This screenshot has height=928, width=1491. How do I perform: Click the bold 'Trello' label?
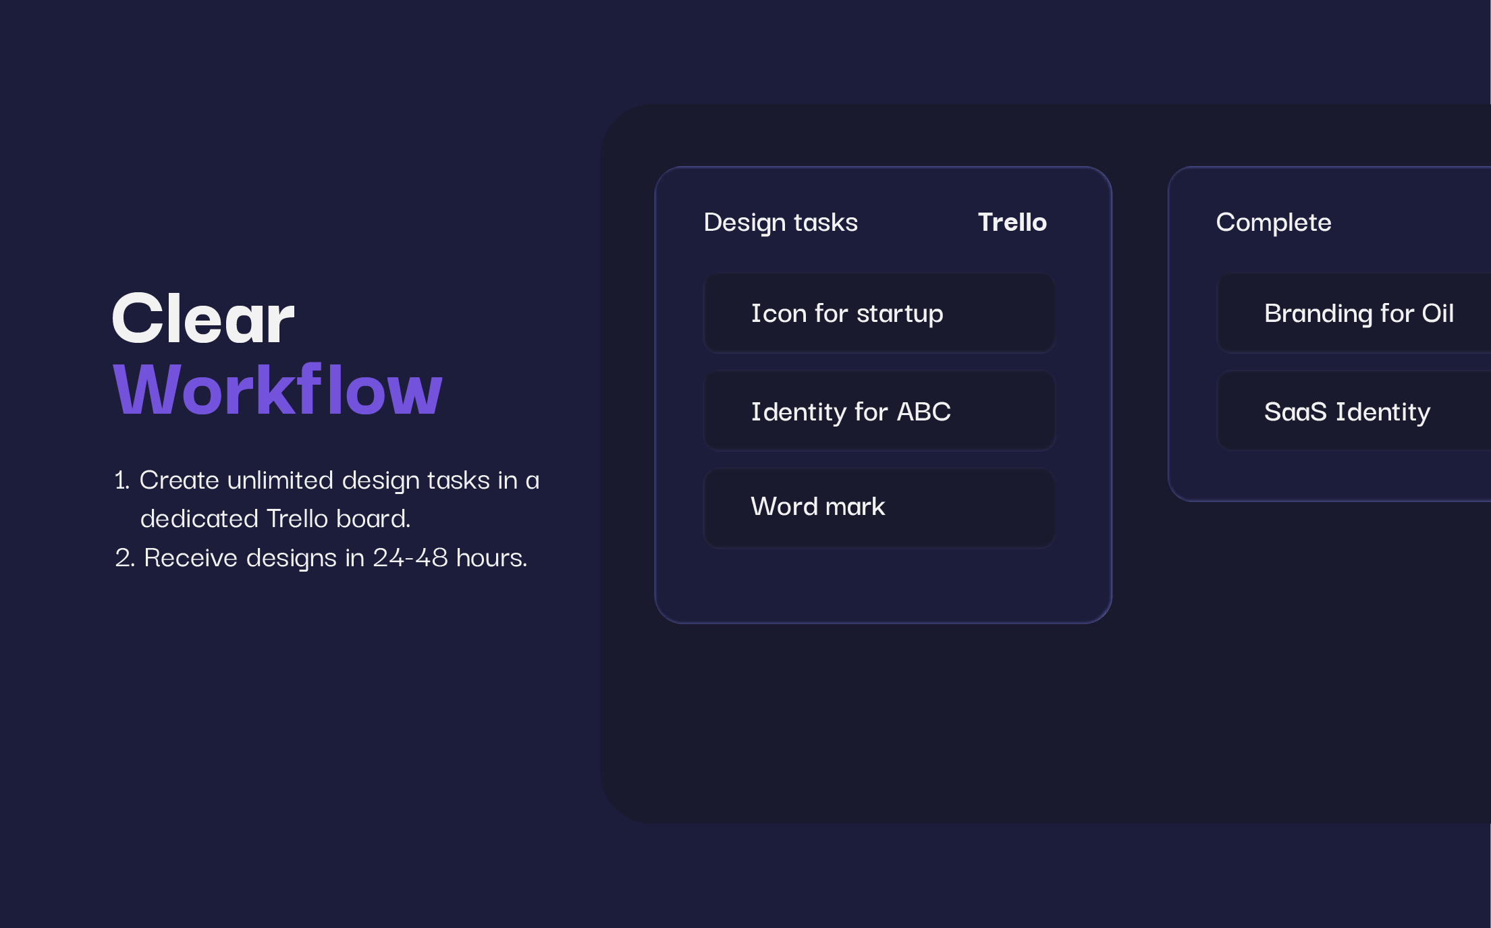coord(1012,222)
